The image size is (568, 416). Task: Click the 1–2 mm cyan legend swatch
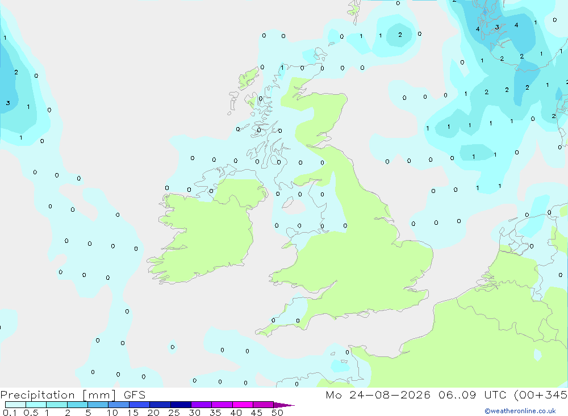(56, 405)
